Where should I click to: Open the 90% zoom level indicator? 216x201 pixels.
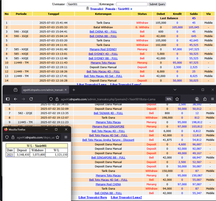[x=169, y=99]
